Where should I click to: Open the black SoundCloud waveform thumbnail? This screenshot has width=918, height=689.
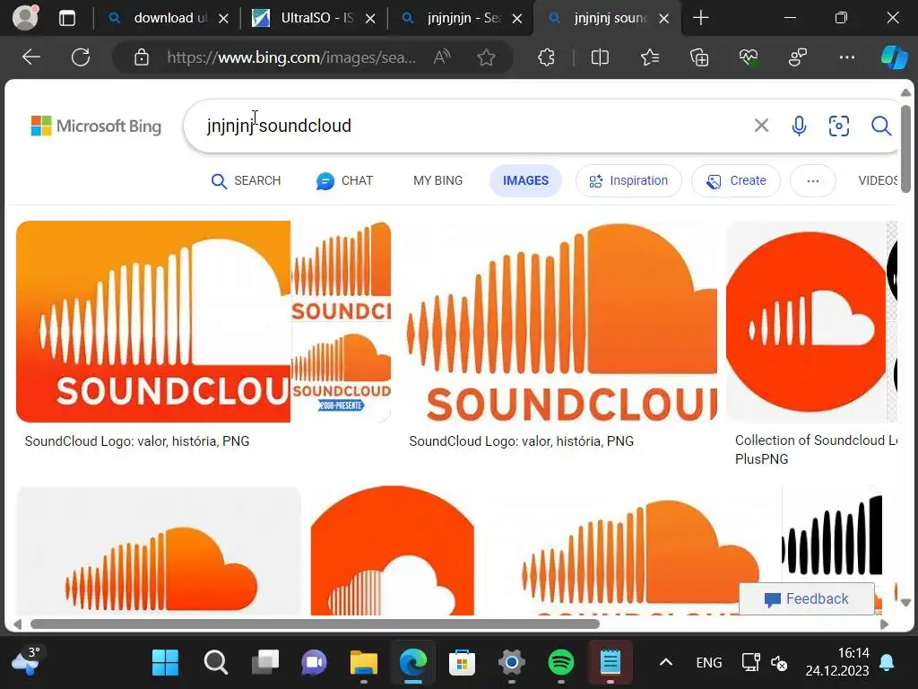point(832,535)
